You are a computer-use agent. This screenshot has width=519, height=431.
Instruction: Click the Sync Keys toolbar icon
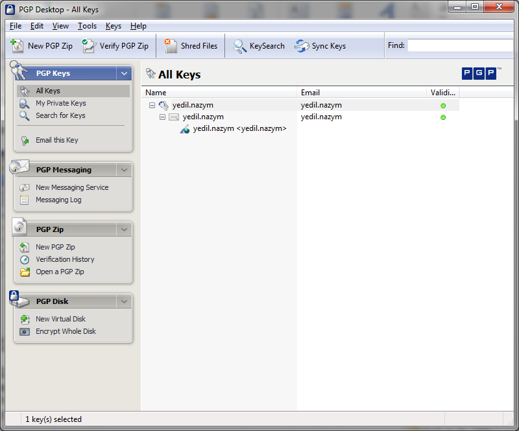pyautogui.click(x=302, y=46)
